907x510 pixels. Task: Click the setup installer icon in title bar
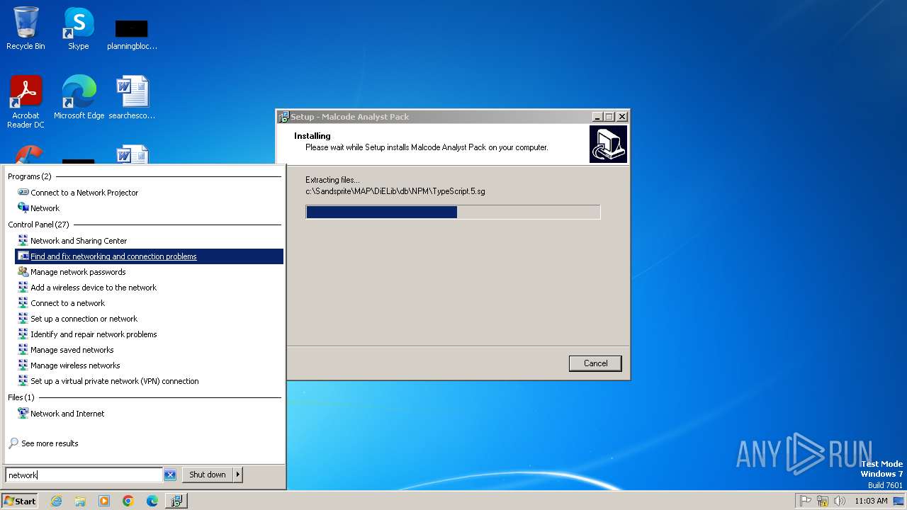pos(284,117)
